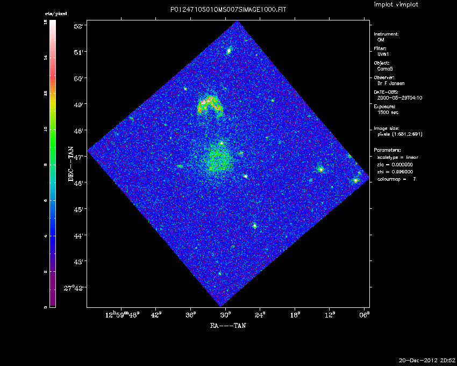Click the 50' declination tick label
457x366 pixels.
[78, 79]
